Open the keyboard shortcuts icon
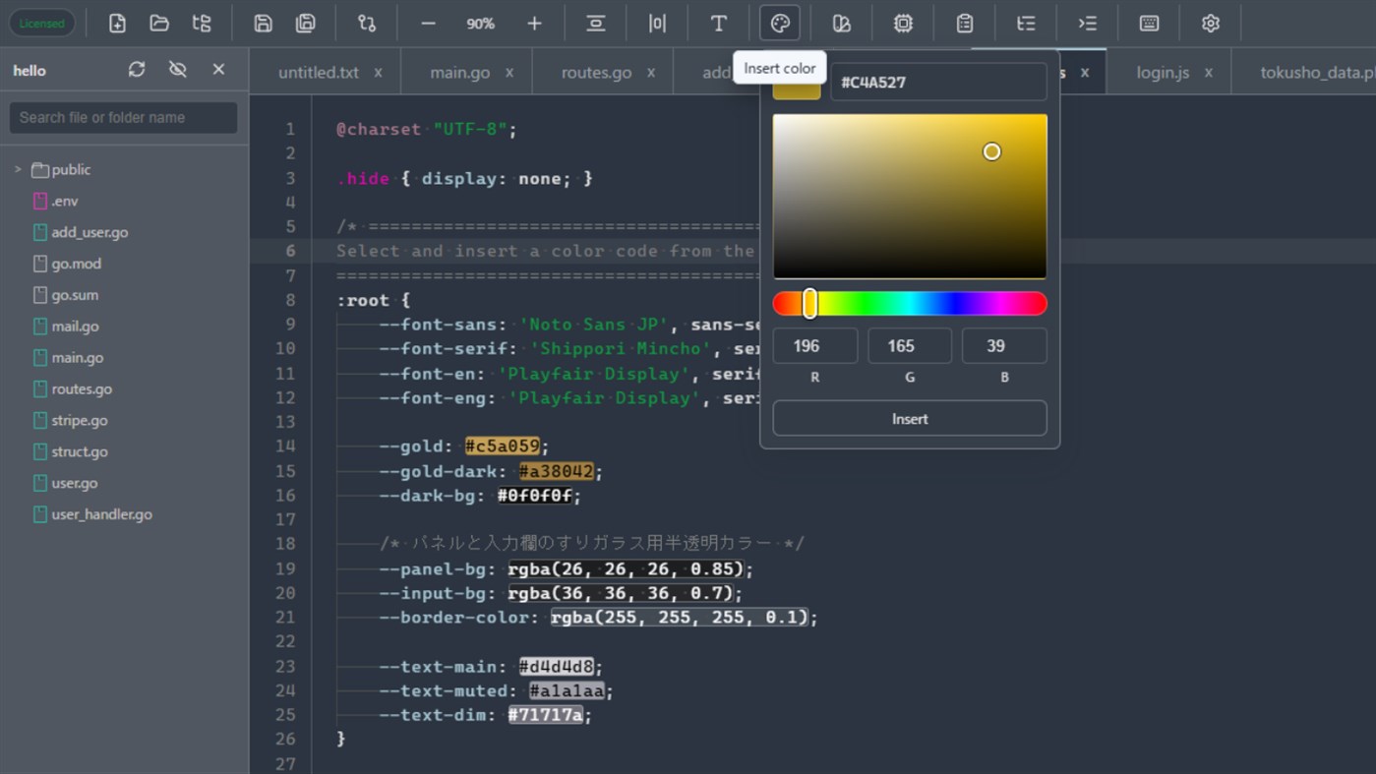 point(1149,24)
